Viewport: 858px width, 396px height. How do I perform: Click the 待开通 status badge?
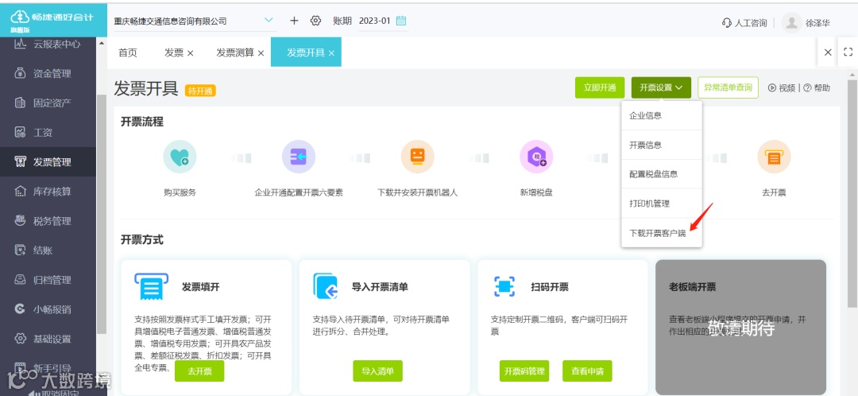(200, 91)
